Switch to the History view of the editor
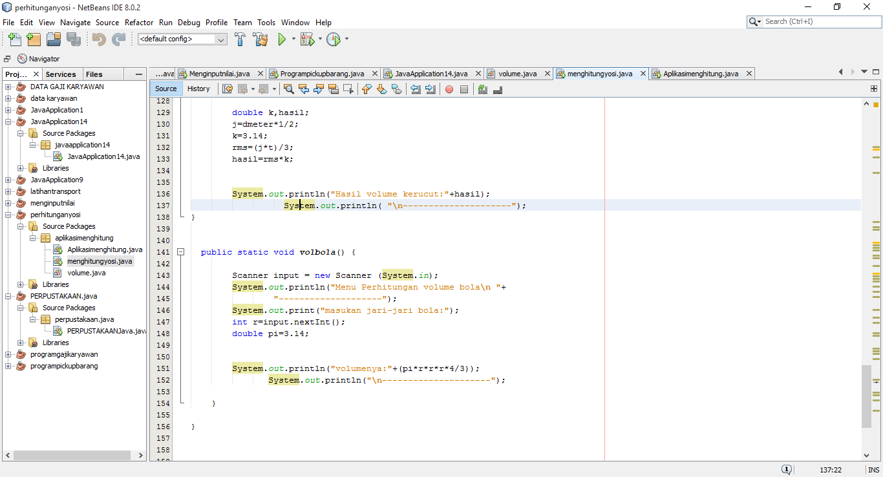Viewport: 883px width, 477px height. tap(199, 89)
